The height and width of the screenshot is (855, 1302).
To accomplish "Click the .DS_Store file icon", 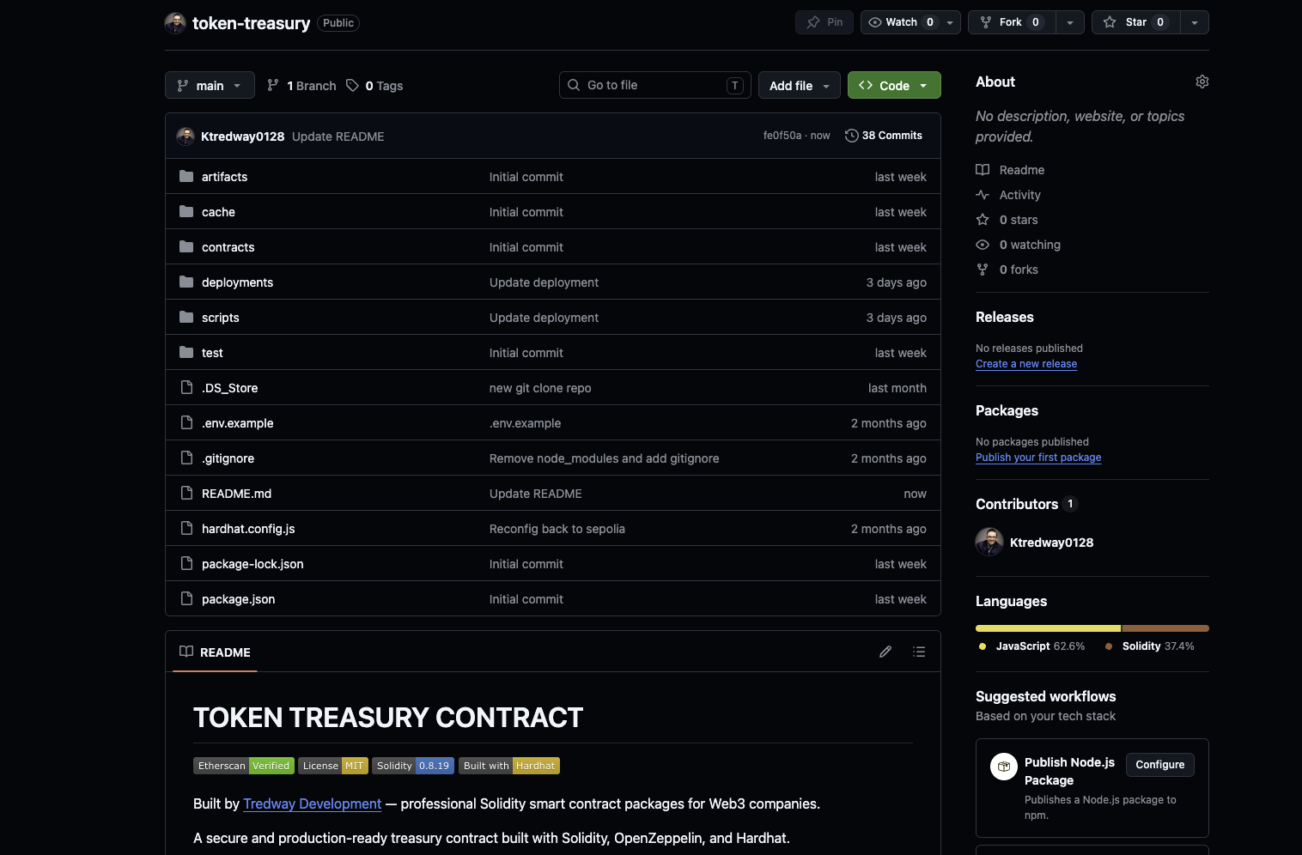I will (x=186, y=387).
